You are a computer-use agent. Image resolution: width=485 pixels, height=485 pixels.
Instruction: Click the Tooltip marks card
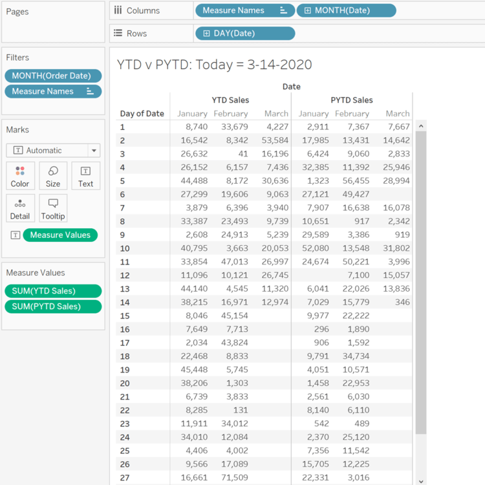[x=53, y=208]
